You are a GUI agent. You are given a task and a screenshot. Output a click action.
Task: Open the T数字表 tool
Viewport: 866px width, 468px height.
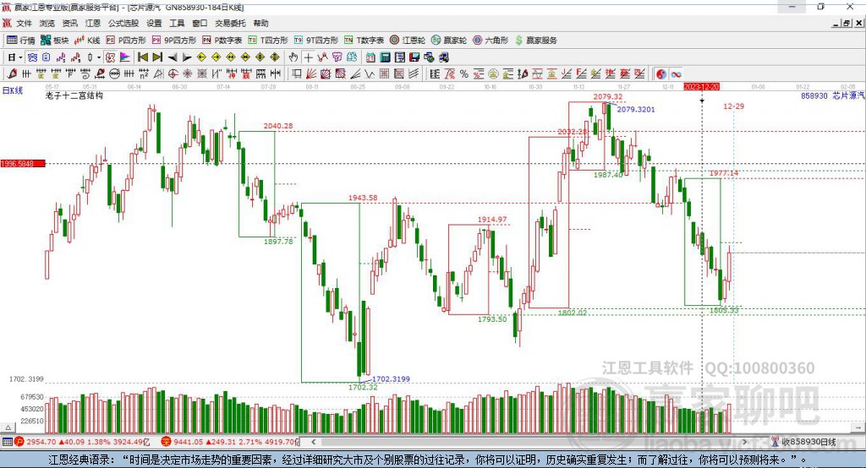pos(364,41)
